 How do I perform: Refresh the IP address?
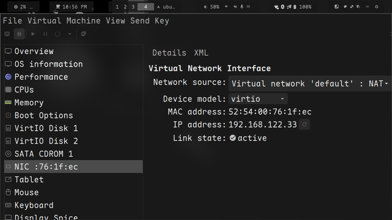point(304,124)
